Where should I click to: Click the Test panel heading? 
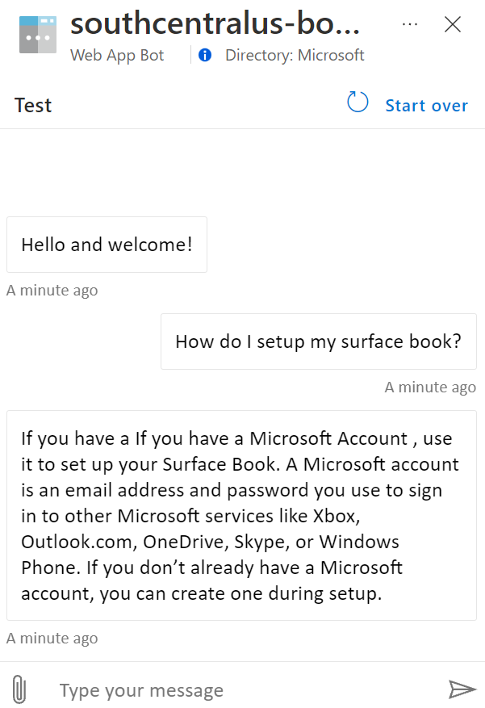click(x=33, y=106)
